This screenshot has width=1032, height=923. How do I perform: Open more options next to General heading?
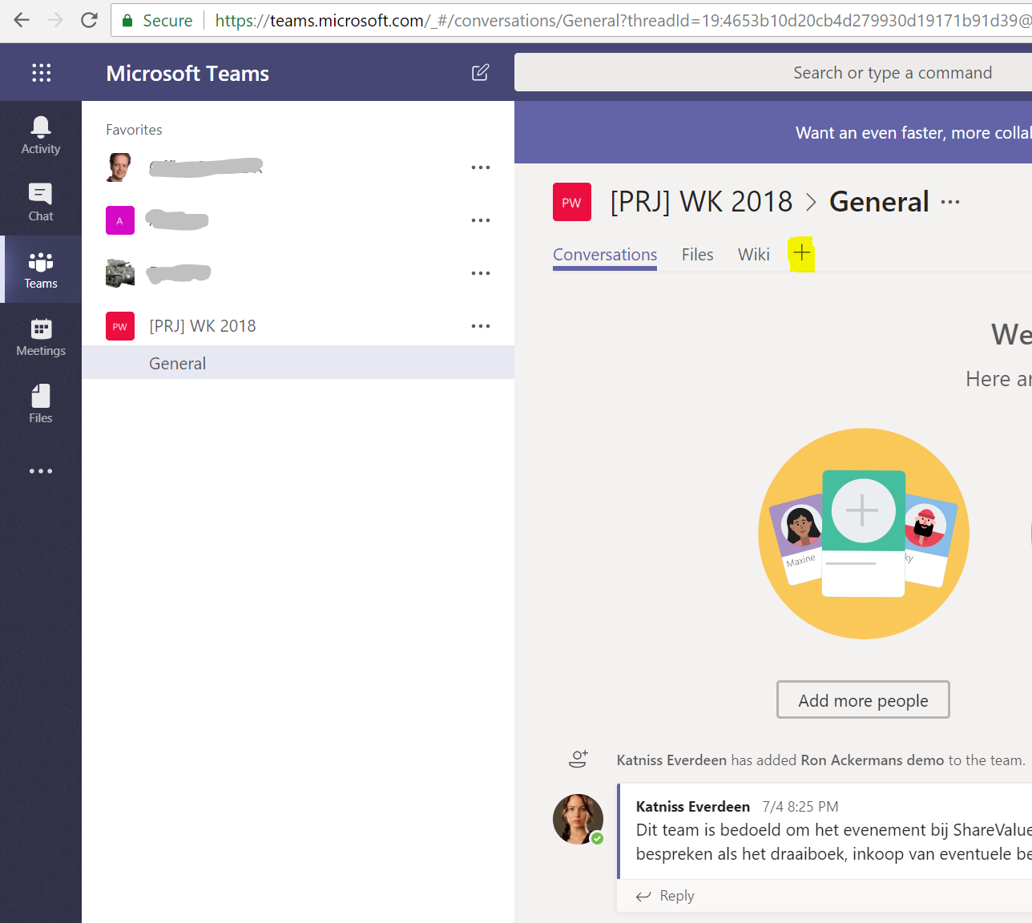[950, 202]
